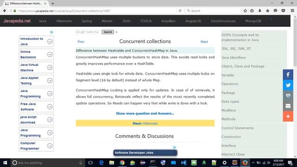Image resolution: width=297 pixels, height=167 pixels.
Task: Go to the Next topic link
Action: coord(204,42)
